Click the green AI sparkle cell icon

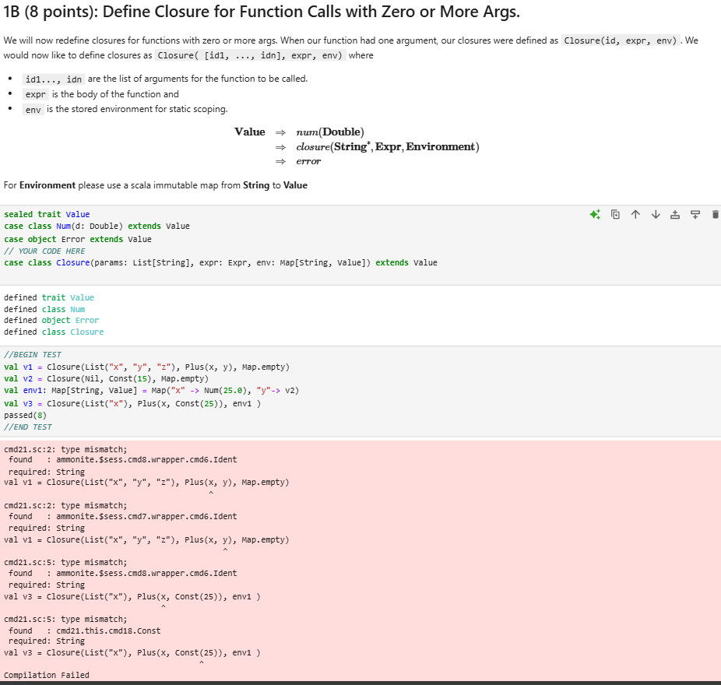(x=595, y=214)
